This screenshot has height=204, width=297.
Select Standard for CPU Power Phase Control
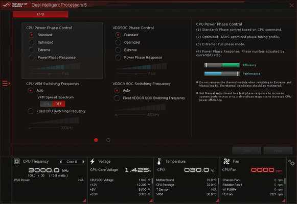pos(32,35)
